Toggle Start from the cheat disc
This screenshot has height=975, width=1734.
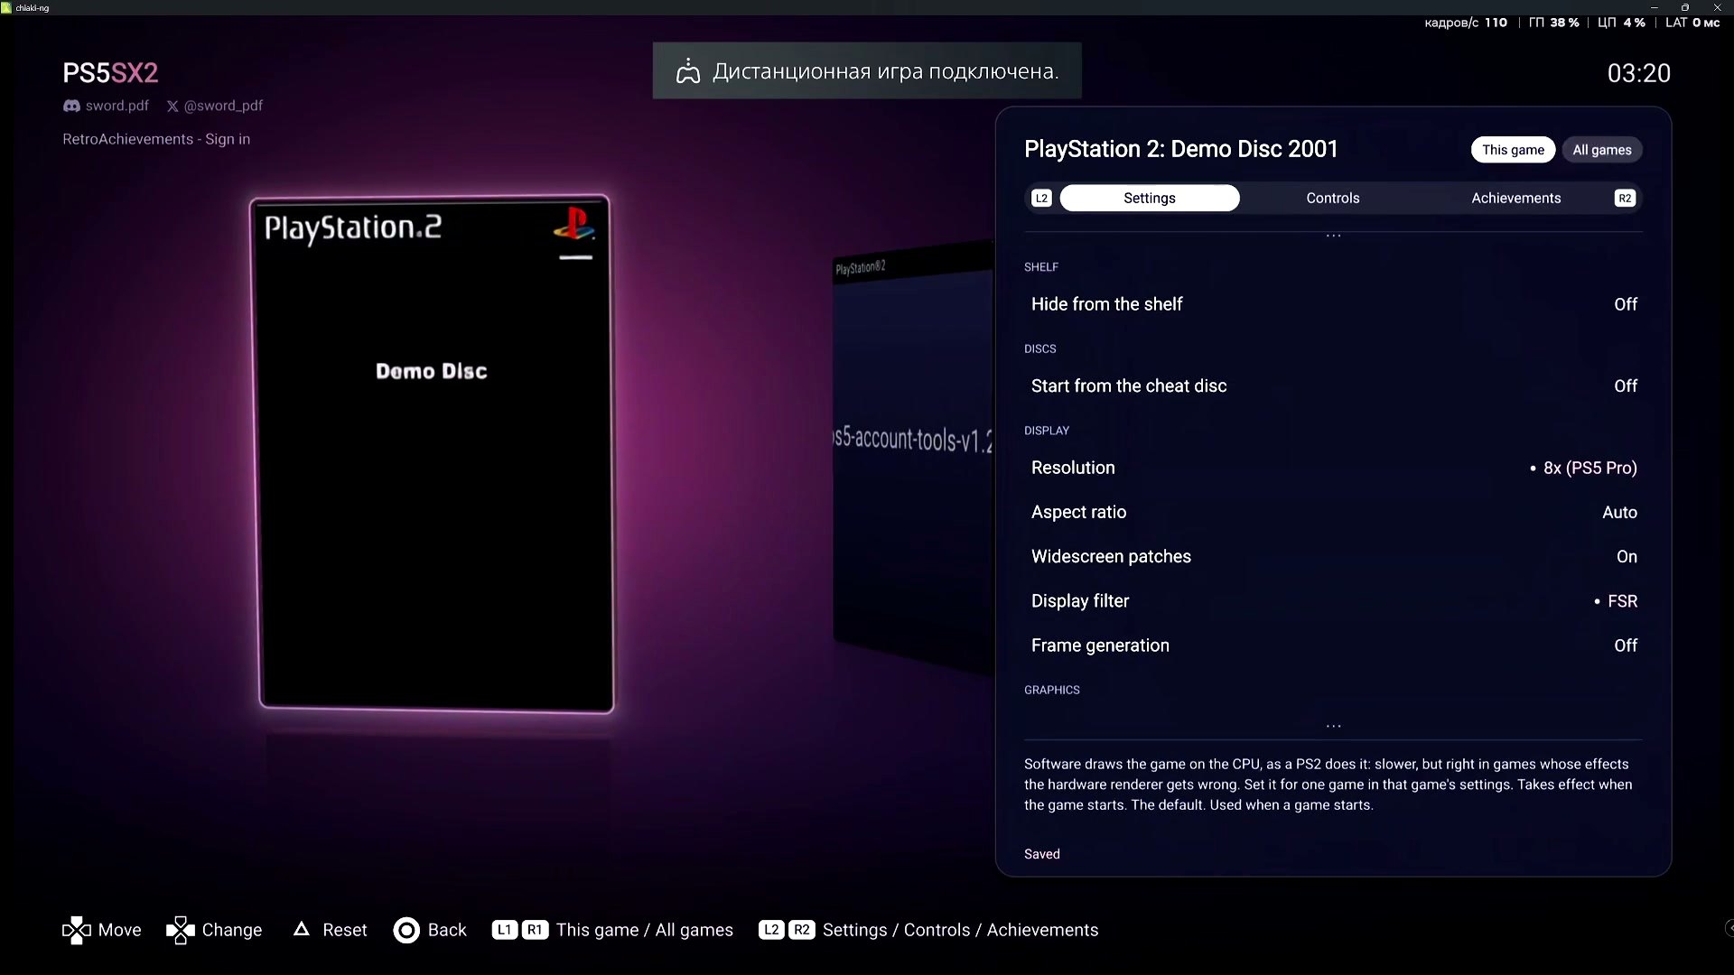click(x=1333, y=385)
